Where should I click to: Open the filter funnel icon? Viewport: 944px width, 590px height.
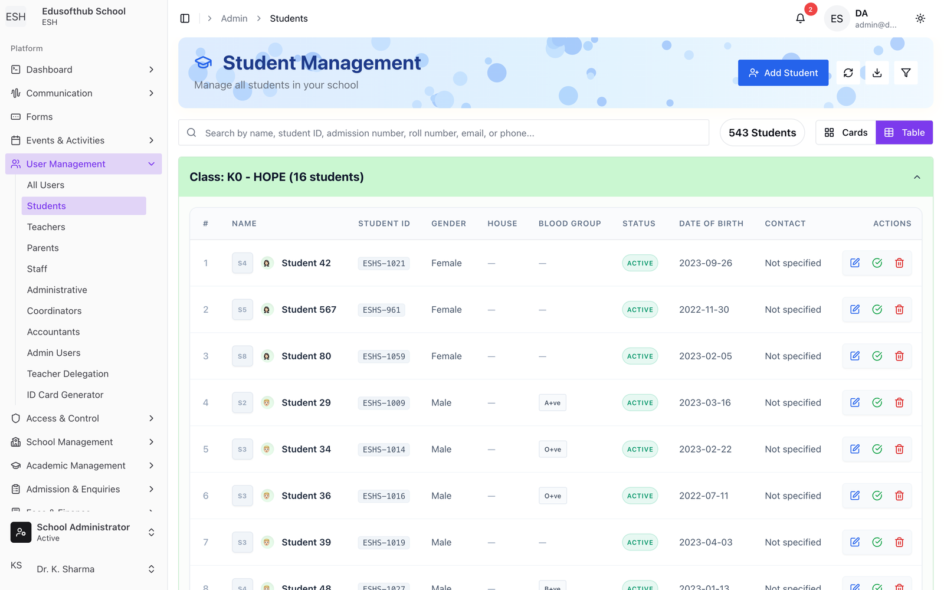(906, 73)
